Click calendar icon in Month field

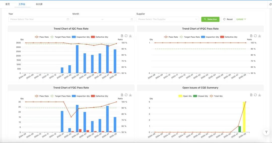pos(132,19)
